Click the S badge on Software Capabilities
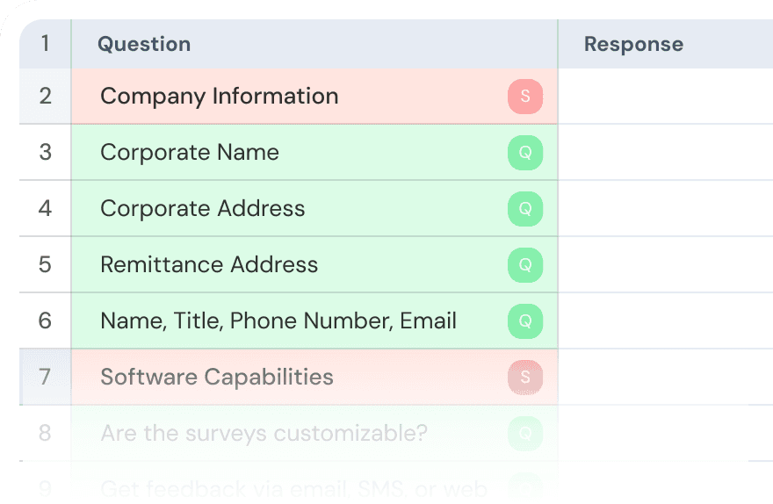773x504 pixels. 525,378
